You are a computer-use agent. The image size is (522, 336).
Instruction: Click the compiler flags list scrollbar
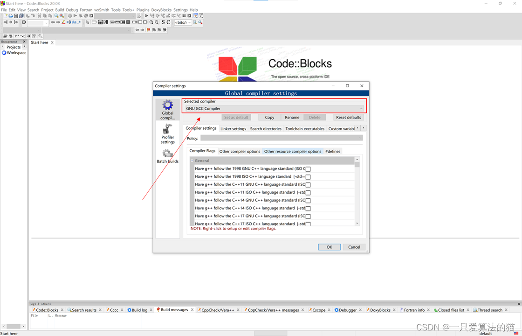357,191
